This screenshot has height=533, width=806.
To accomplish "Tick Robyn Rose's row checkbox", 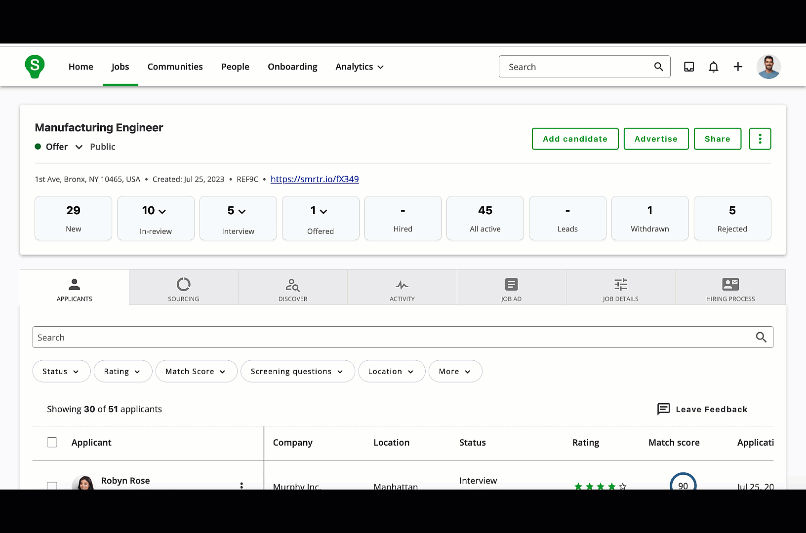I will [x=52, y=486].
